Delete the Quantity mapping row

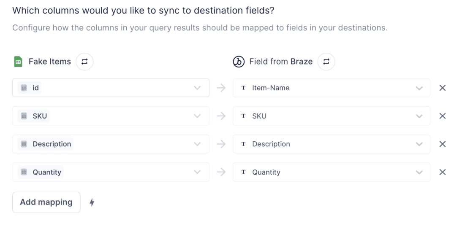443,172
